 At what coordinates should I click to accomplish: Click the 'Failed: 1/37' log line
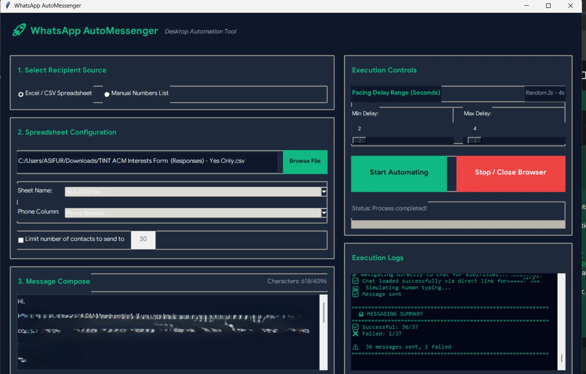[x=377, y=334]
